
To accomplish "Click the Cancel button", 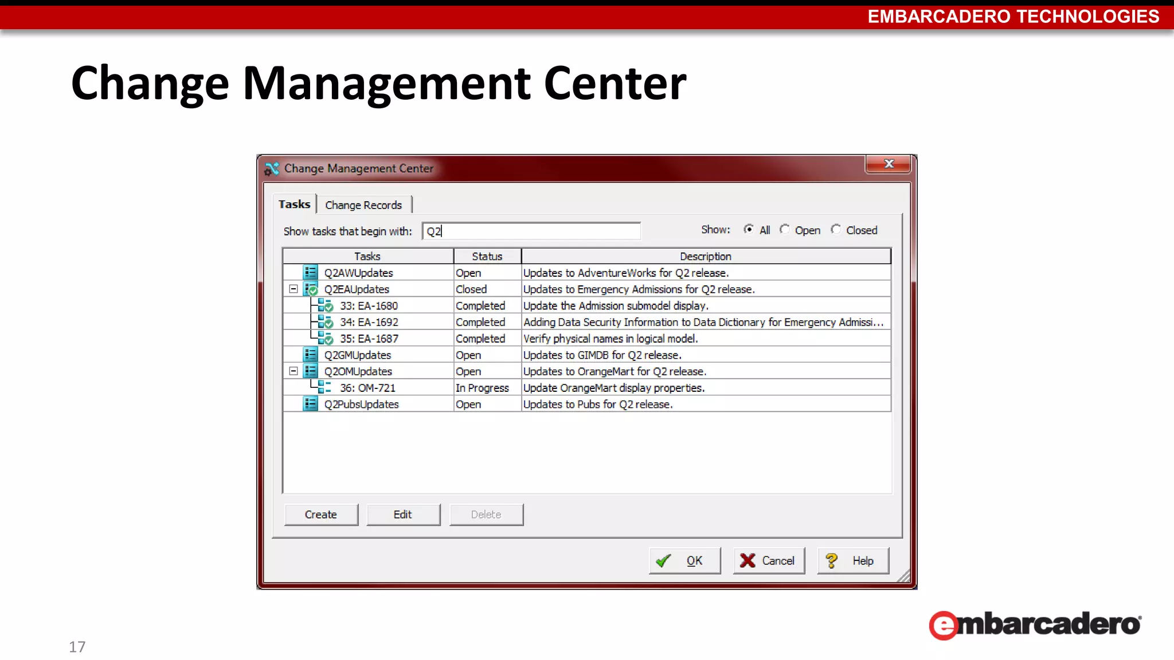I will coord(769,560).
